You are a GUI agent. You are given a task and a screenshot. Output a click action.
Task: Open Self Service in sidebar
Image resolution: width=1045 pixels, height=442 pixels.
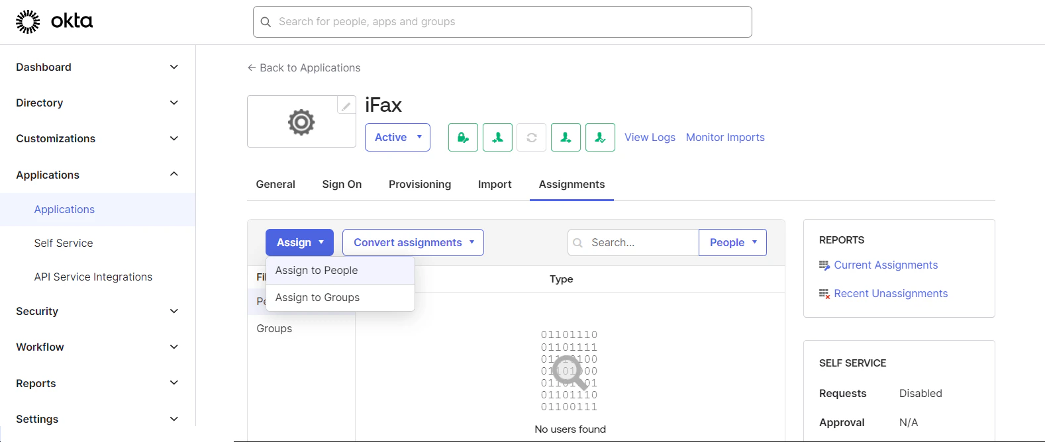point(64,243)
